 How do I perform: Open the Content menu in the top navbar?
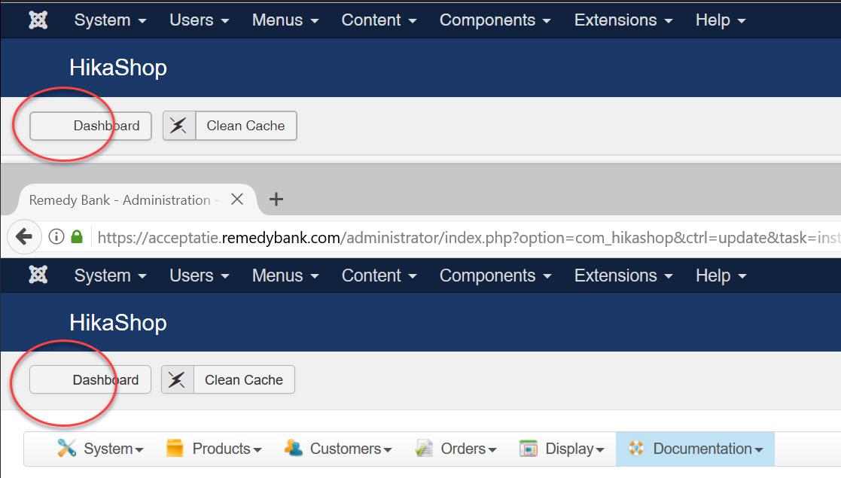pyautogui.click(x=379, y=20)
